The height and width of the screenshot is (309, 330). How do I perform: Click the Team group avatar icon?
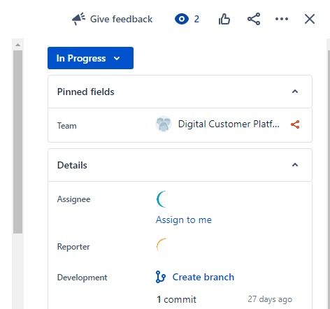click(x=164, y=124)
